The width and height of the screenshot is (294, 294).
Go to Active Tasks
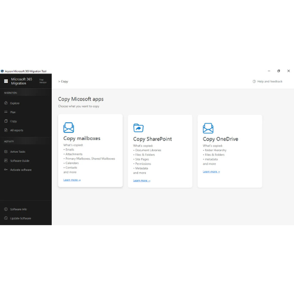(x=18, y=152)
